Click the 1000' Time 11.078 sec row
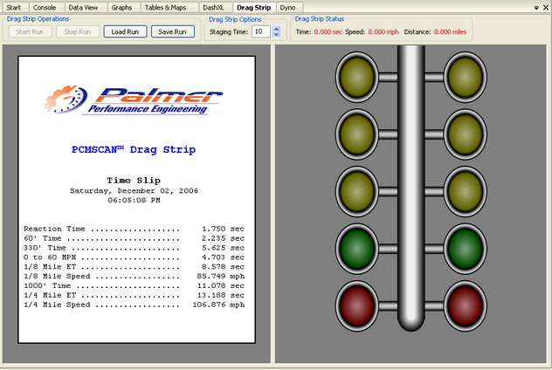552x370 pixels. point(135,286)
